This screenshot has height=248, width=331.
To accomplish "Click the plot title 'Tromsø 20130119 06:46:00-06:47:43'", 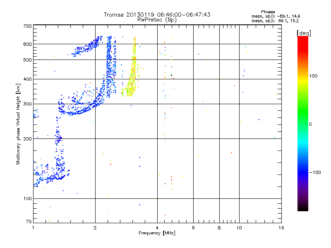I will point(157,14).
